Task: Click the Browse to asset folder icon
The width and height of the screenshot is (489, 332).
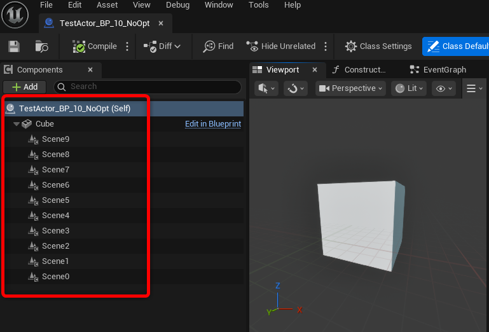Action: 41,46
